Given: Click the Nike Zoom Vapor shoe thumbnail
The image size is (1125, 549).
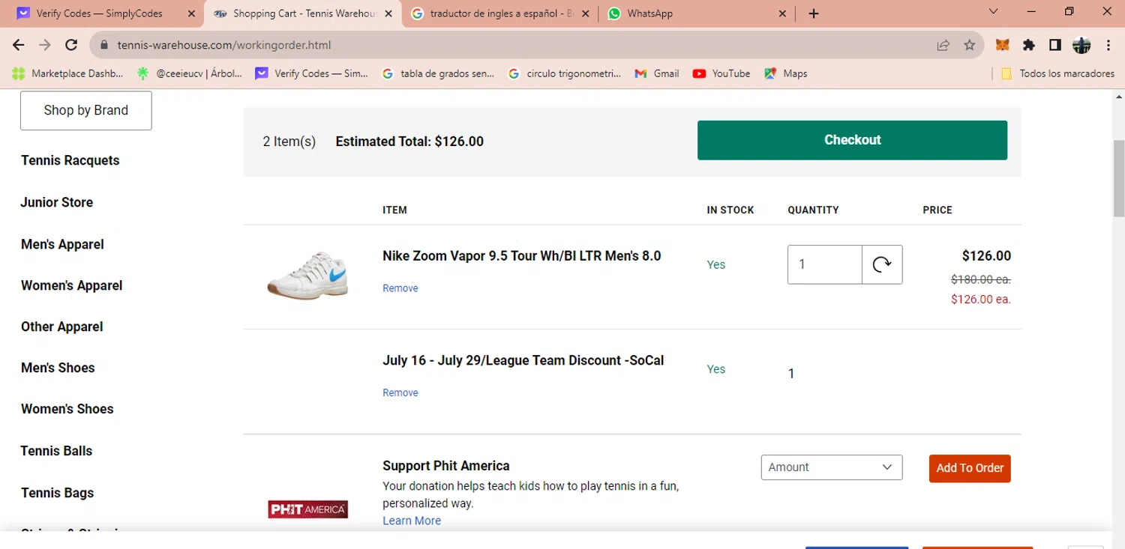Looking at the screenshot, I should [307, 275].
